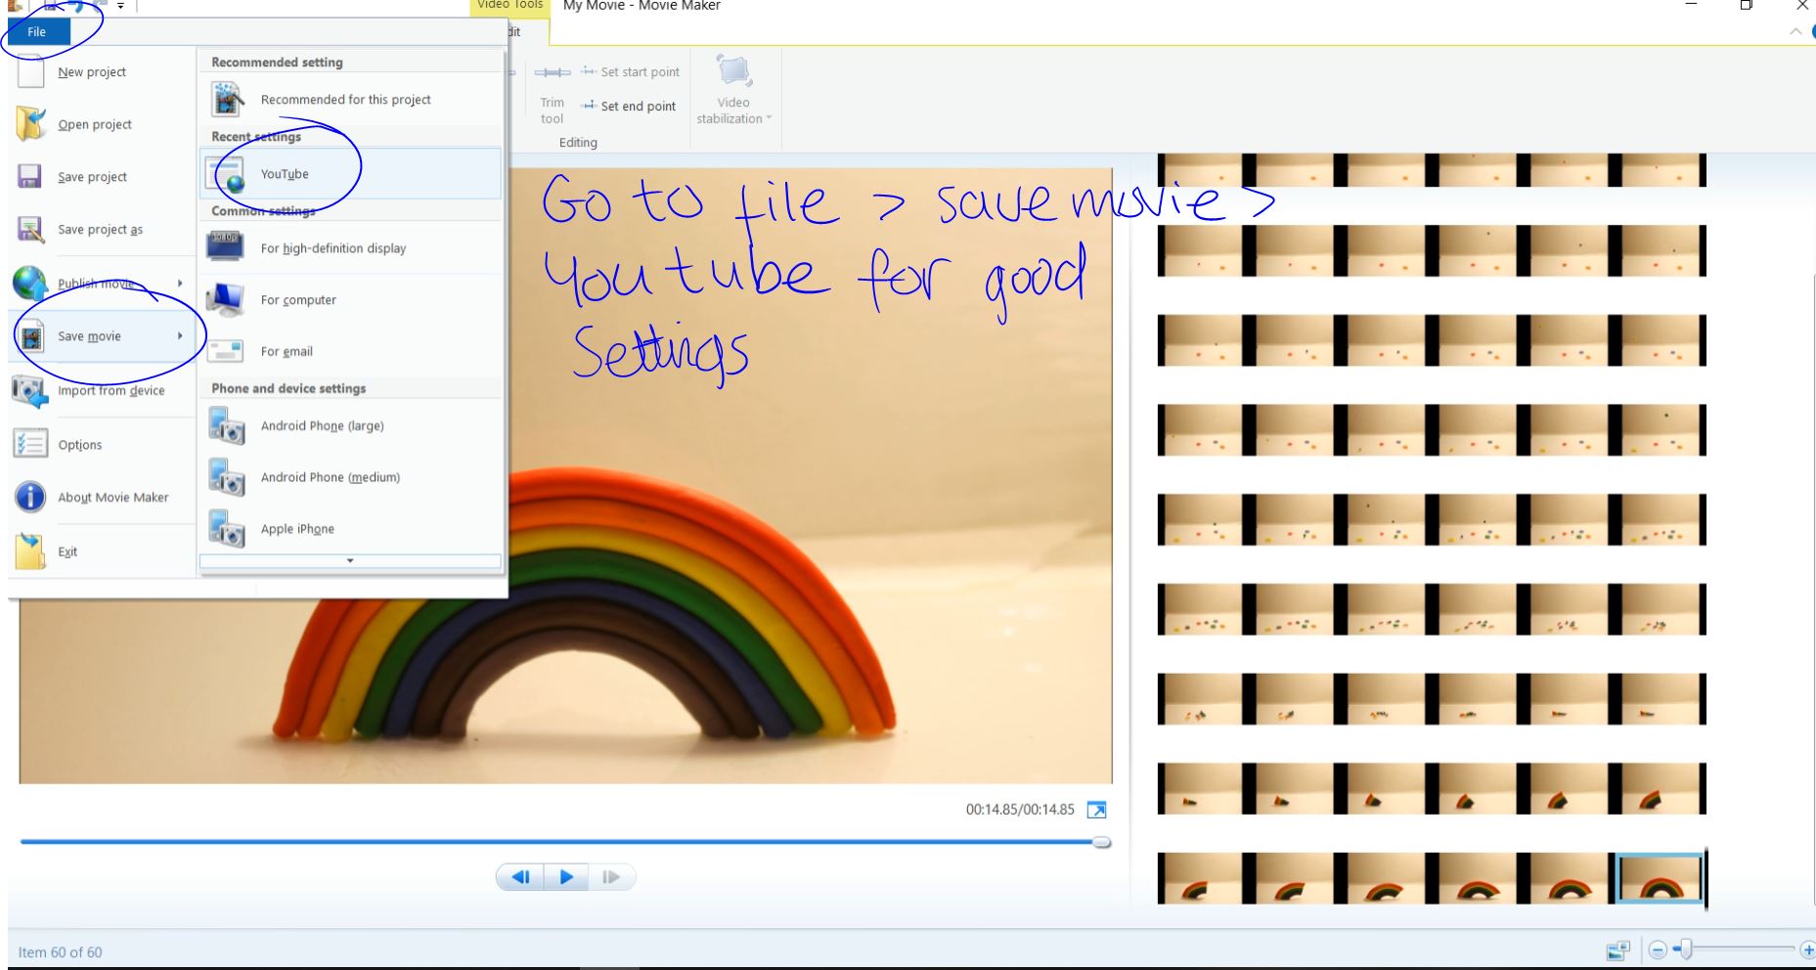Viewport: 1816px width, 970px height.
Task: Select the last highlighted rainbow clip thumbnail
Action: [1660, 879]
